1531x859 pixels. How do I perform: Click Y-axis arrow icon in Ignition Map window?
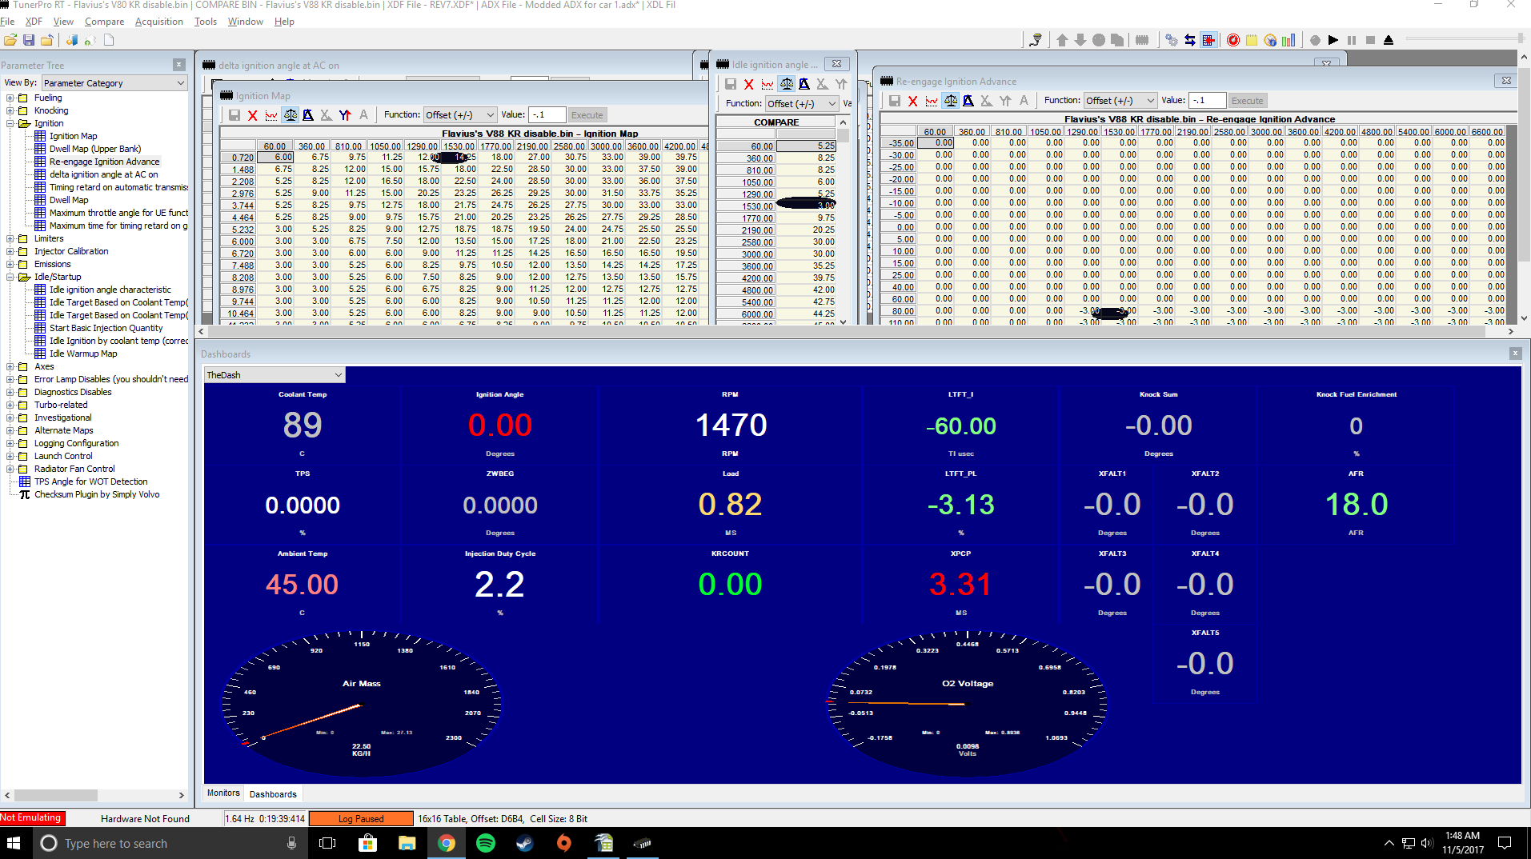[x=345, y=115]
